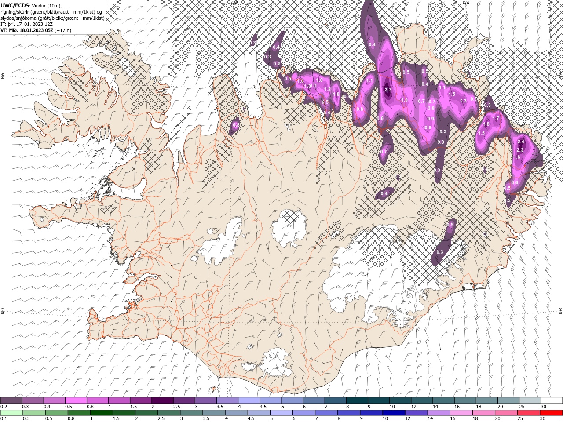The height and width of the screenshot is (422, 563).
Task: Select the upper legend swatch labeled 0.8
Action: coord(97,400)
